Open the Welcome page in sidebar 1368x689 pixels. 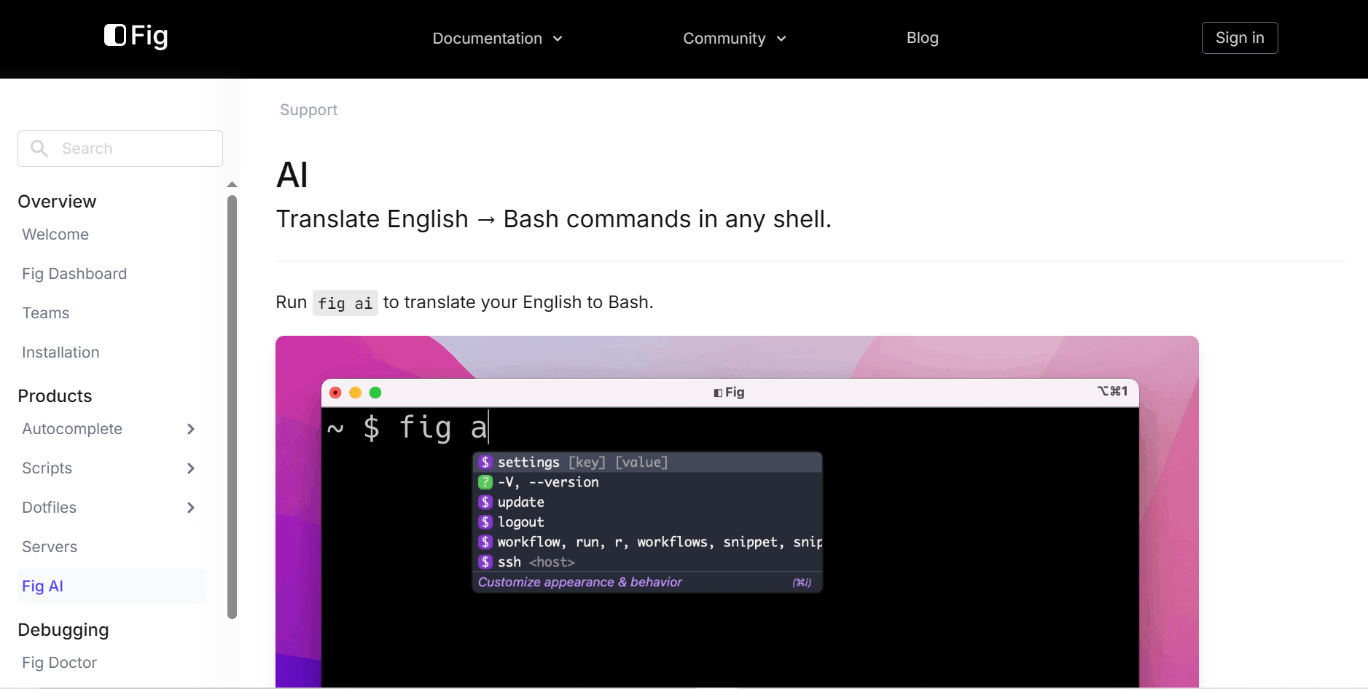click(x=55, y=235)
